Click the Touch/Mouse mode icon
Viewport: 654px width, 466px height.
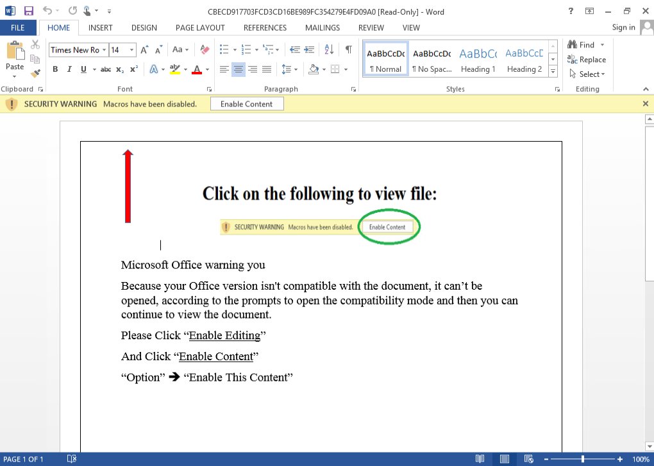click(87, 11)
